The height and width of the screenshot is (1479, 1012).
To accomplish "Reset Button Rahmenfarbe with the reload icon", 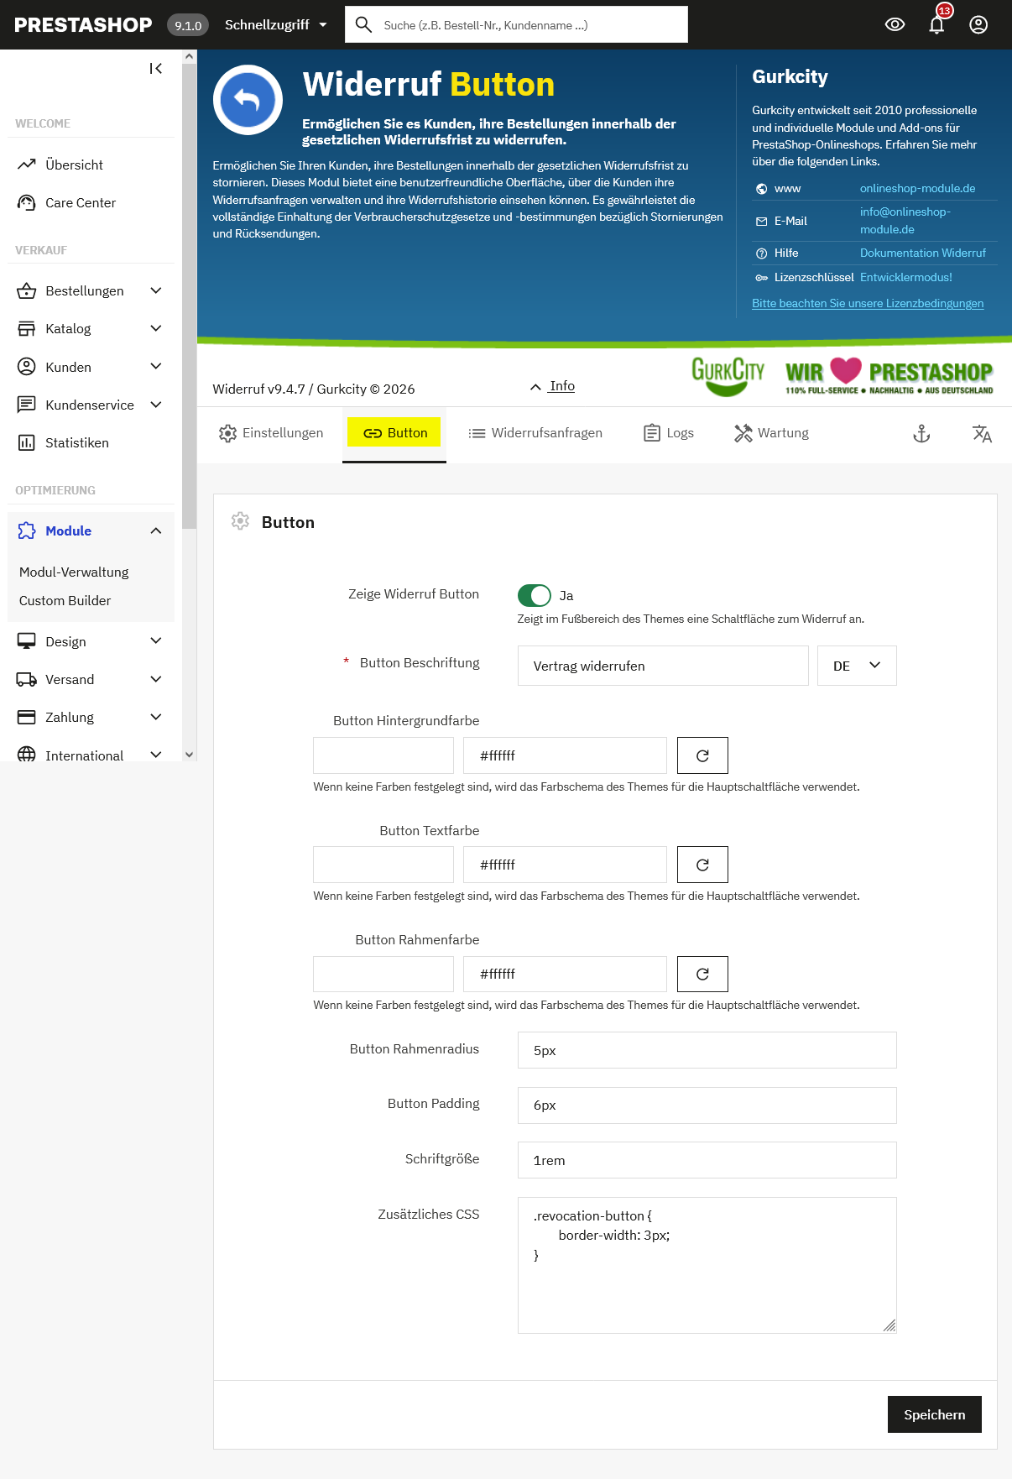I will pyautogui.click(x=702, y=974).
